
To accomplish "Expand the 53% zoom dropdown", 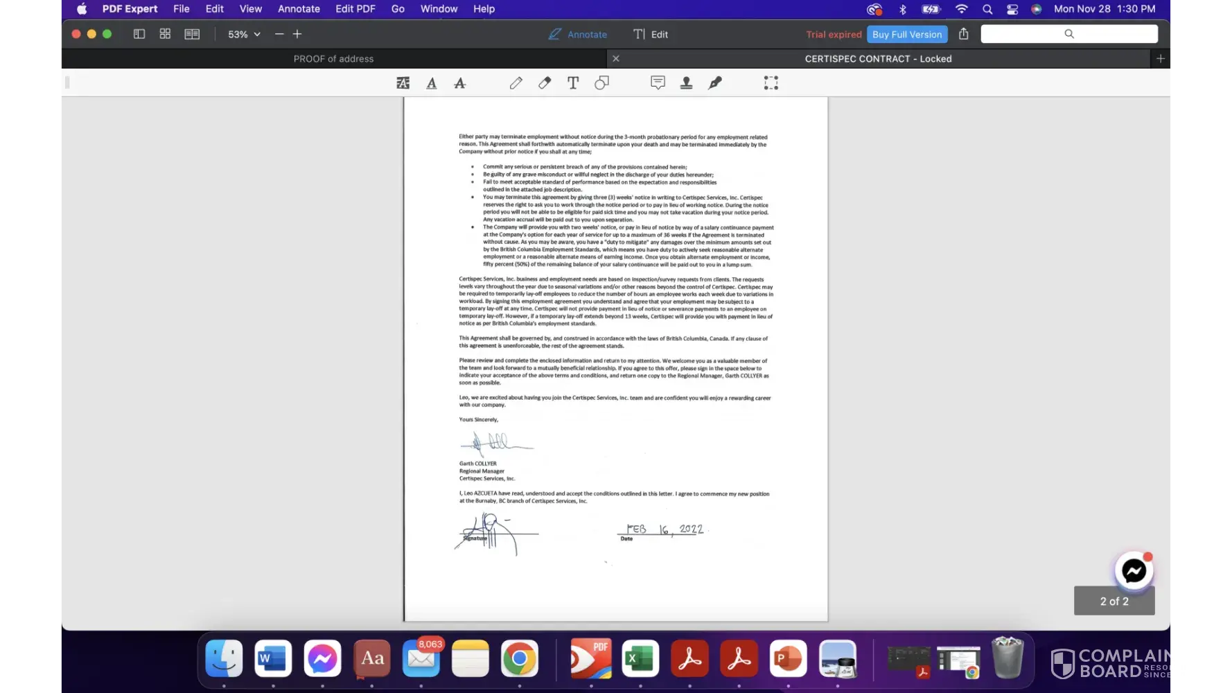I will 244,34.
